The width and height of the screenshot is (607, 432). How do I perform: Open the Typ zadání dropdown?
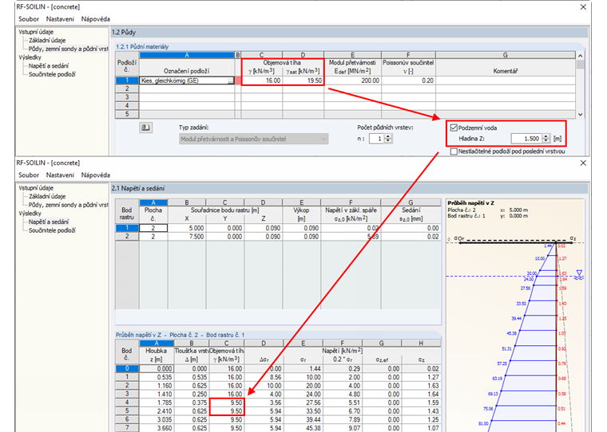[x=322, y=139]
